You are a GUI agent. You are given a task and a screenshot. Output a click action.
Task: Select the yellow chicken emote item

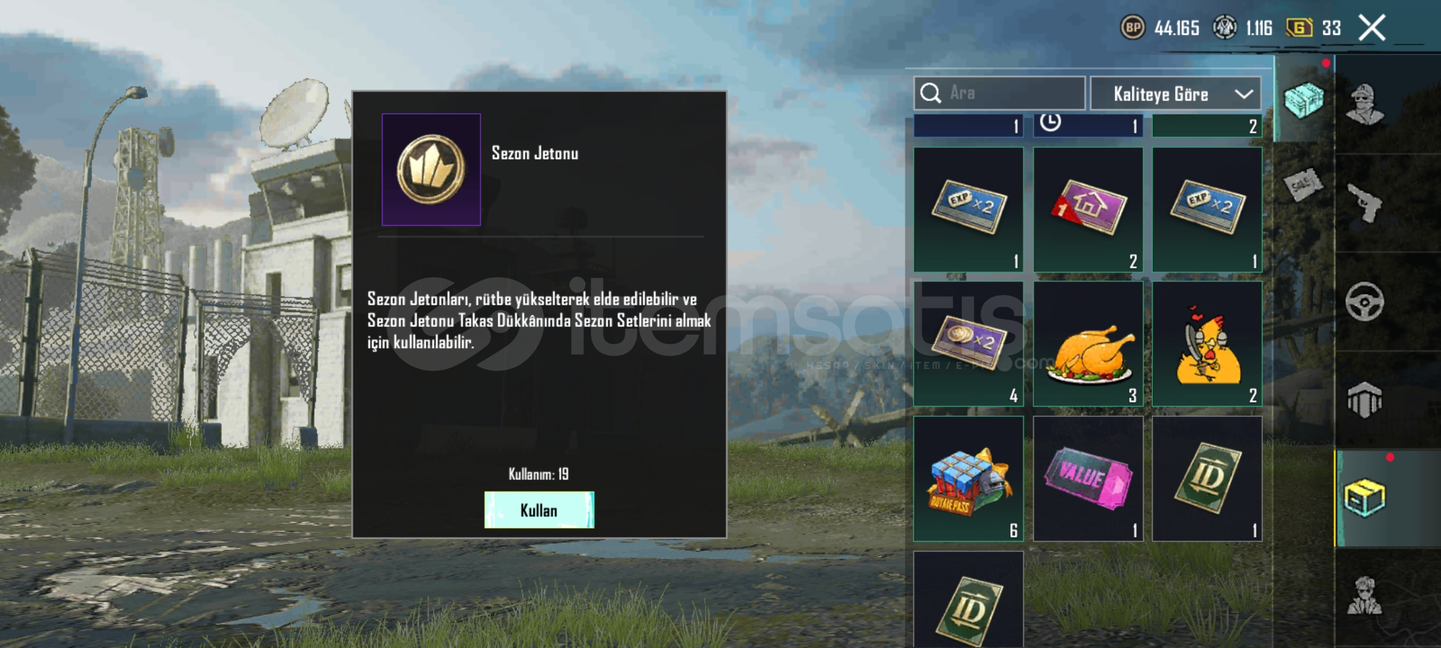pyautogui.click(x=1207, y=344)
